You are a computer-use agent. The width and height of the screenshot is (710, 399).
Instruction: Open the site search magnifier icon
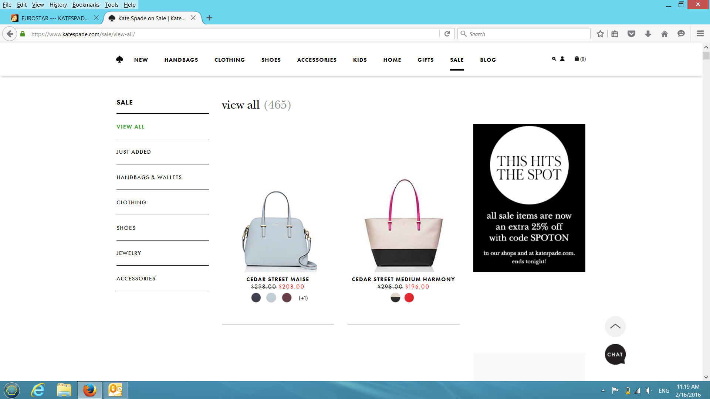(554, 59)
